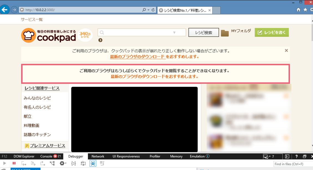This screenshot has width=313, height=170.
Task: Click the address bar search magnifier icon
Action: point(144,10)
